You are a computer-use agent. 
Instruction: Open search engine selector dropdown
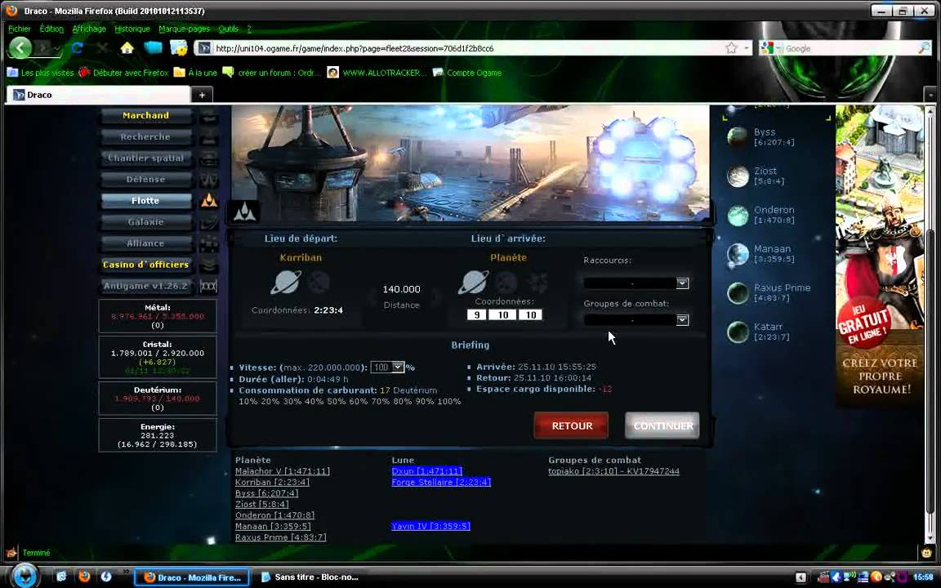point(770,48)
